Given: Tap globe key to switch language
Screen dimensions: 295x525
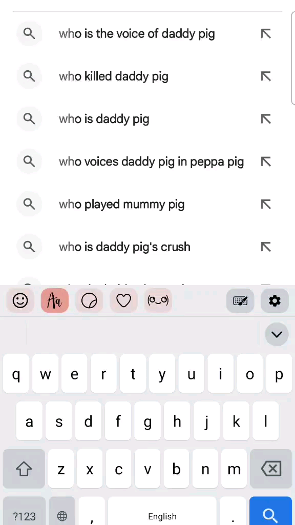Looking at the screenshot, I should pos(62,511).
